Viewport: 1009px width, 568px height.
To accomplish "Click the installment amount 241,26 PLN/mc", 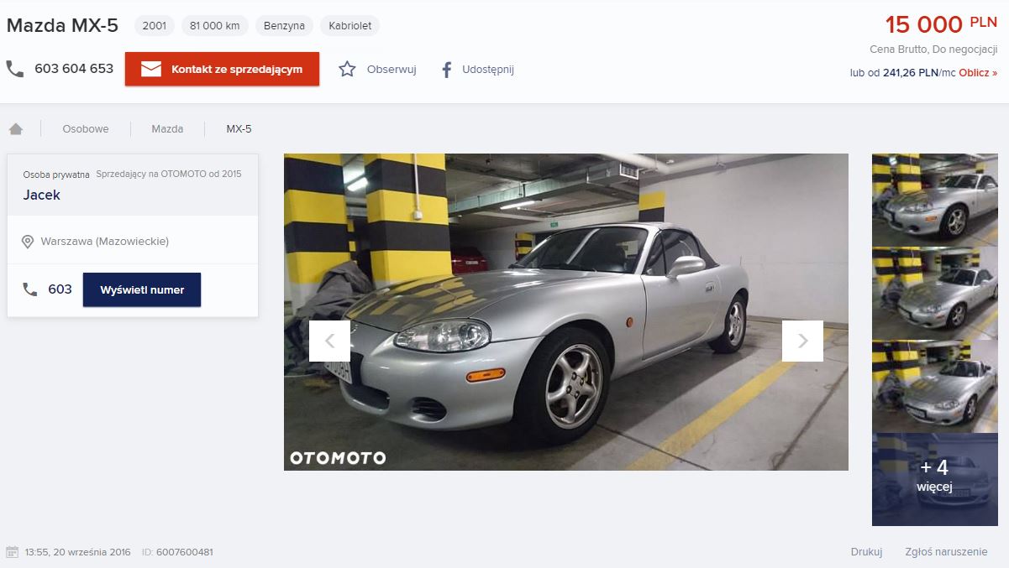I will click(x=919, y=73).
